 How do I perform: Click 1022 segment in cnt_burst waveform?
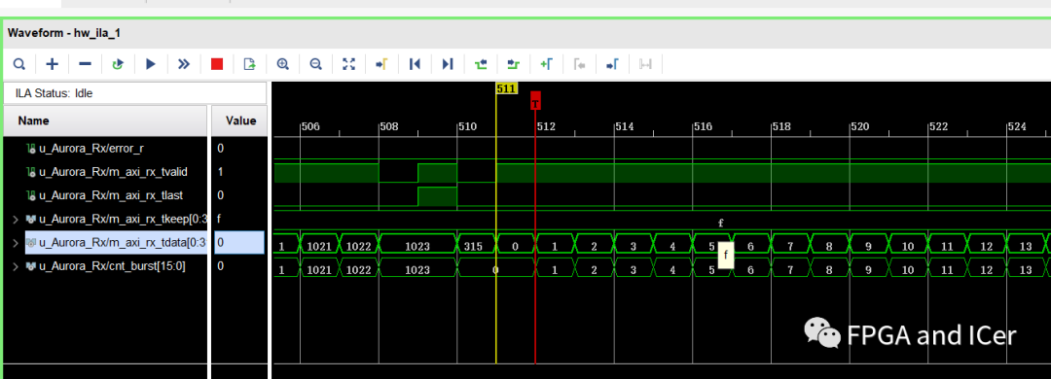click(x=359, y=270)
